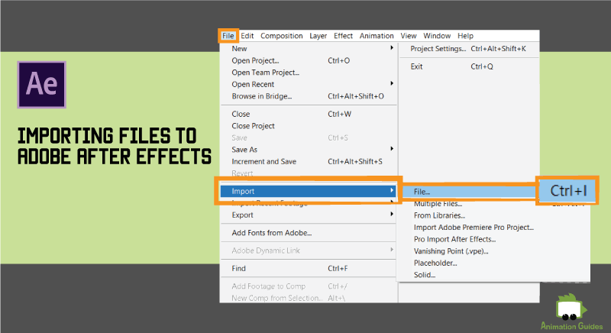
Task: Choose Open Project... entry
Action: click(x=309, y=61)
